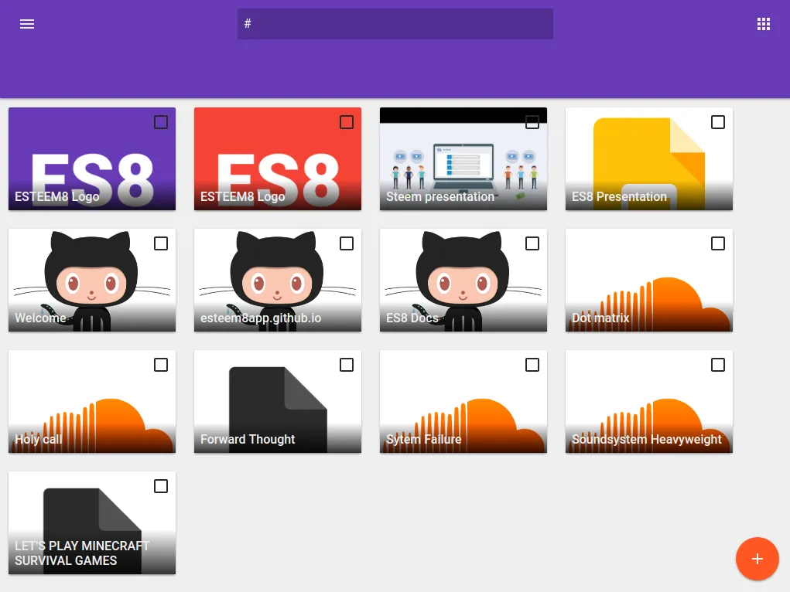790x592 pixels.
Task: Open LET'S PLAY MINECRAFT SURVIVAL GAMES card
Action: 92,522
